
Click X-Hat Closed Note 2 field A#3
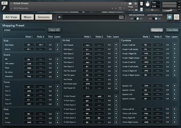[99, 96]
